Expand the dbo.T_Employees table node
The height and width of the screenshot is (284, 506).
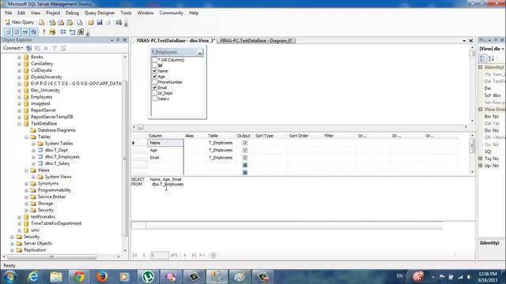point(33,157)
